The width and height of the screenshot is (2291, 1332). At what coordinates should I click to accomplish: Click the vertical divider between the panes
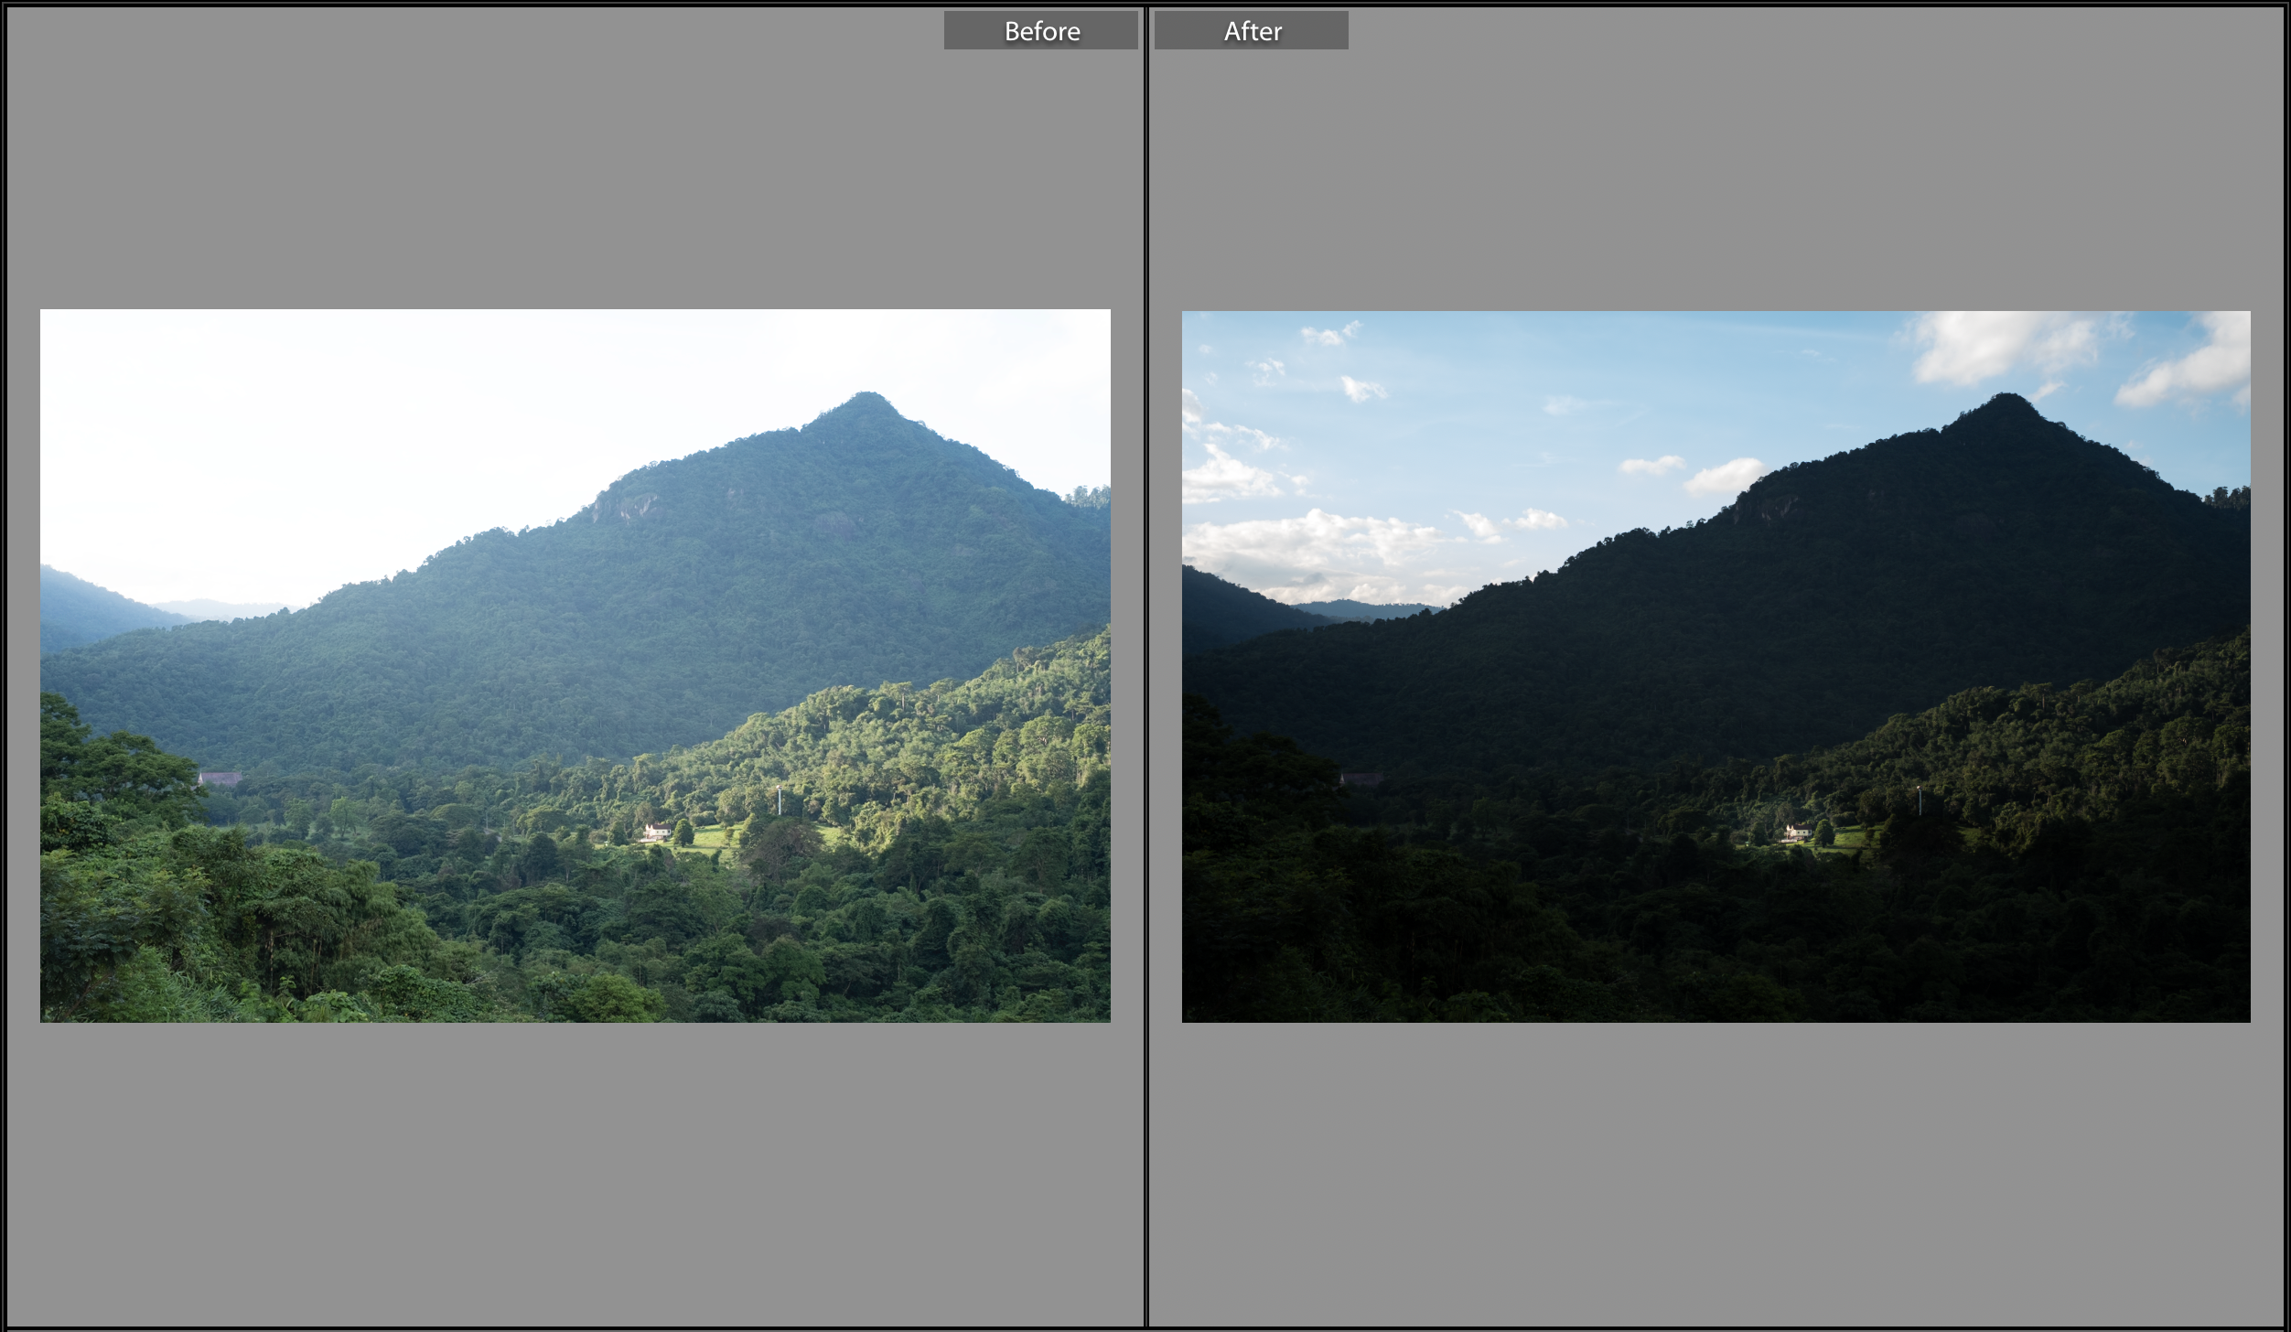pyautogui.click(x=1145, y=666)
